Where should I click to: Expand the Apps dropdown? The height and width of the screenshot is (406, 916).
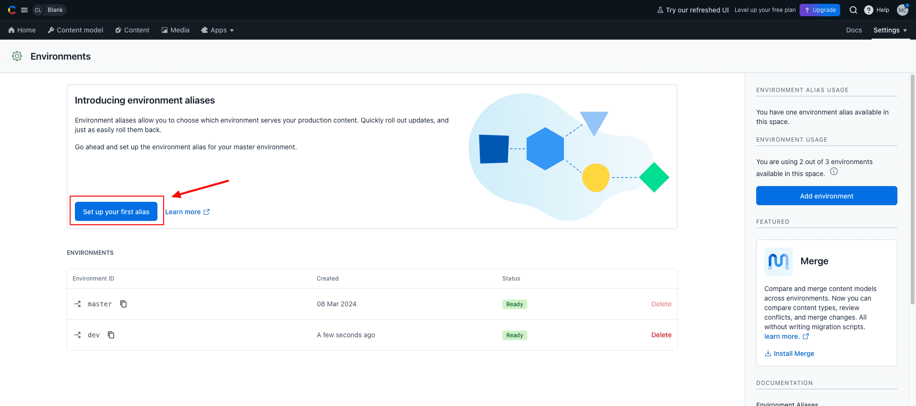click(218, 30)
